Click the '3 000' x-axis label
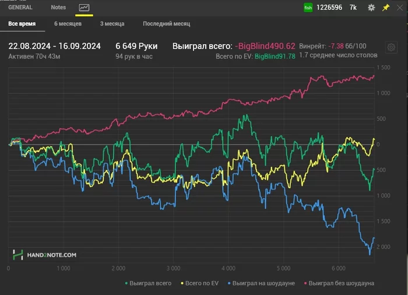The height and width of the screenshot is (295, 408). [x=173, y=268]
